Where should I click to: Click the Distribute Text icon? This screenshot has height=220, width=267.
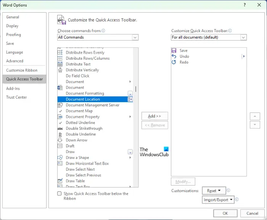point(60,64)
